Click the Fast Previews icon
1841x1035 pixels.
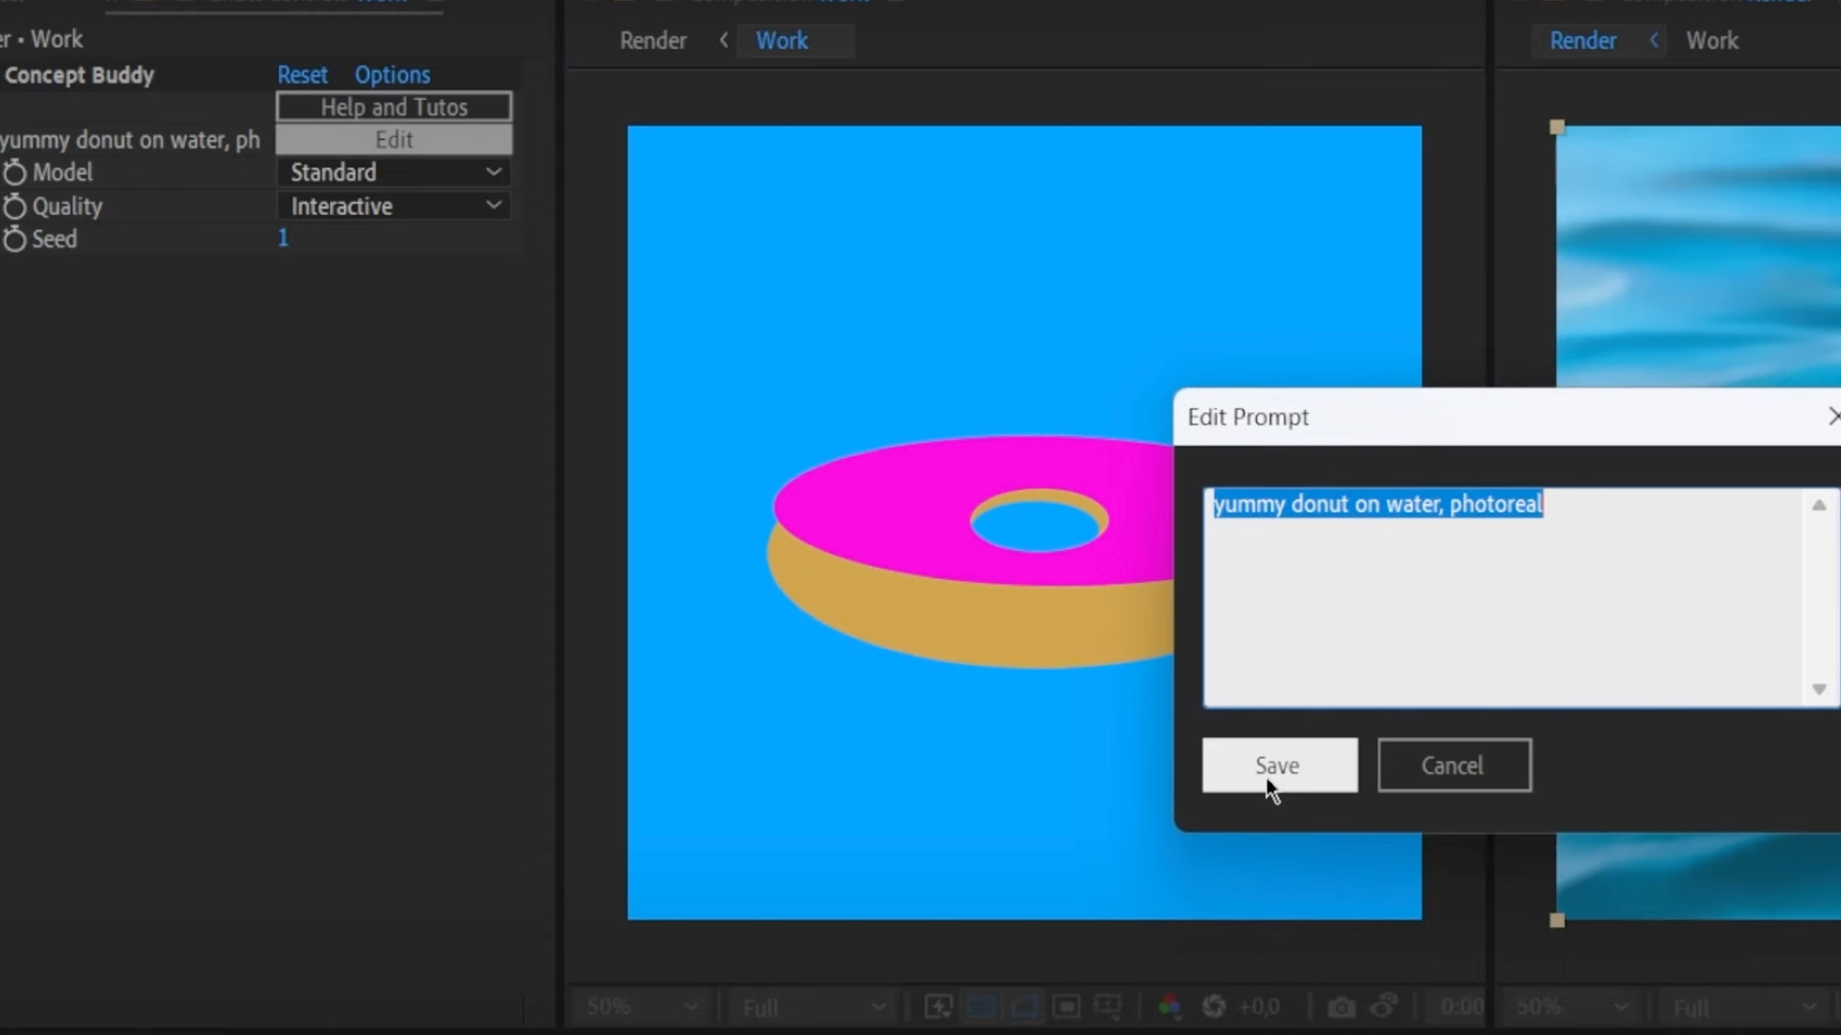[938, 1007]
